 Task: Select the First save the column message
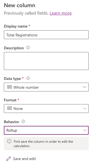43,144
